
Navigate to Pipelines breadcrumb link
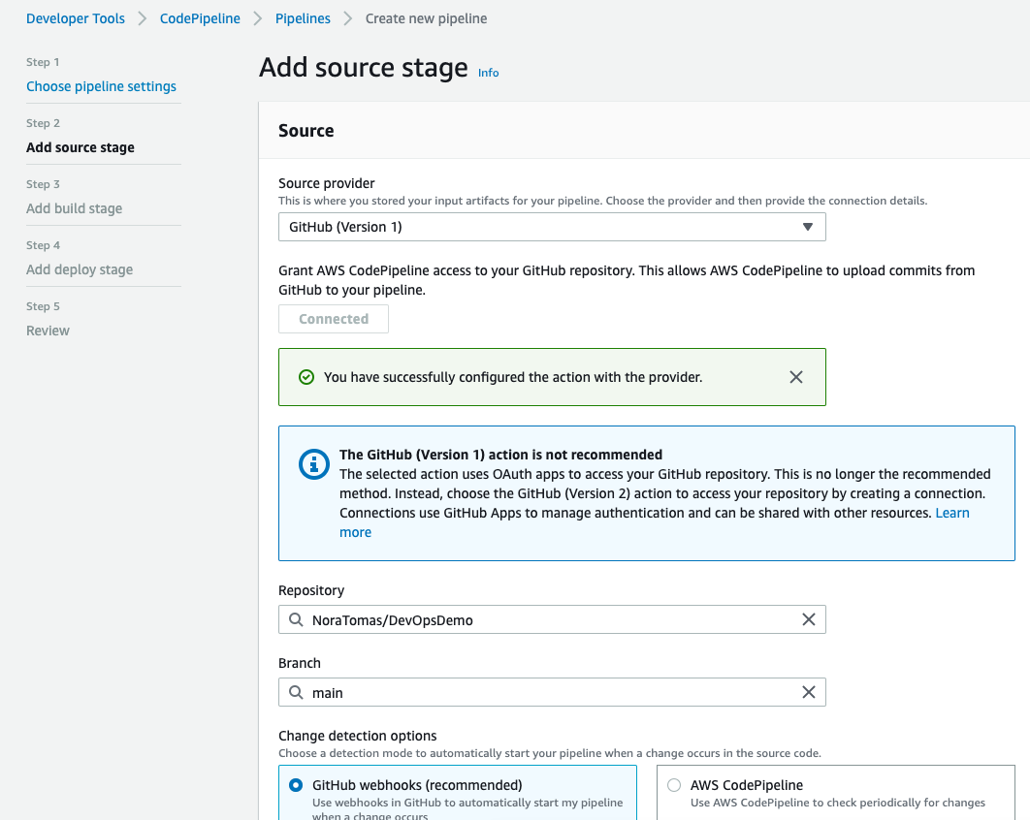coord(303,18)
